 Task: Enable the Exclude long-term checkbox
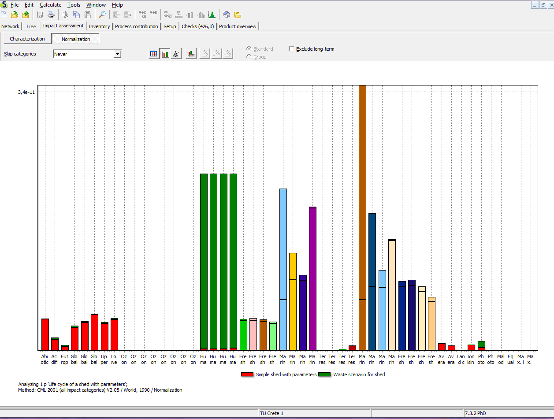(291, 49)
